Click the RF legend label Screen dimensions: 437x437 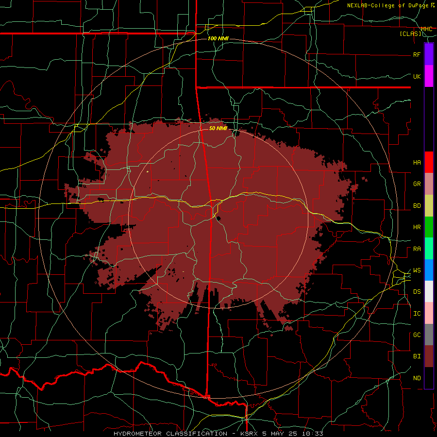click(x=417, y=54)
